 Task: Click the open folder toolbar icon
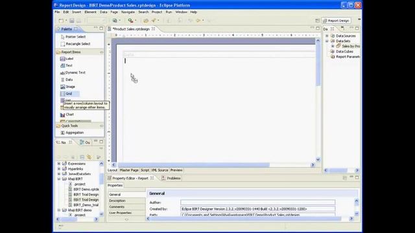pos(146,20)
